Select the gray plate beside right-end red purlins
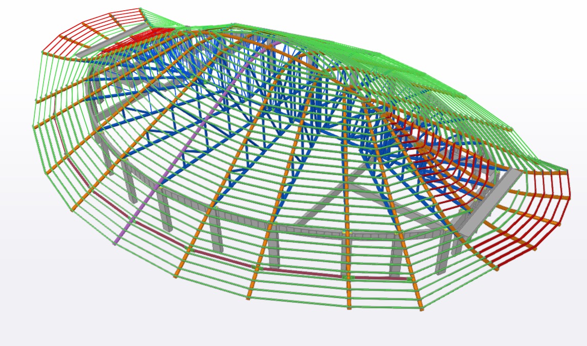587x346 pixels. pos(489,203)
